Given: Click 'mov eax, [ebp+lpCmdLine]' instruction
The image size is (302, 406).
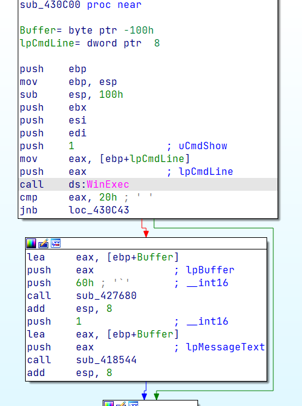Looking at the screenshot, I should [x=105, y=159].
